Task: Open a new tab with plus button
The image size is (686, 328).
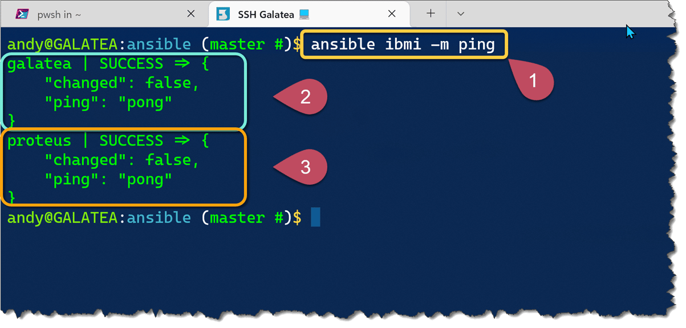Action: tap(431, 14)
